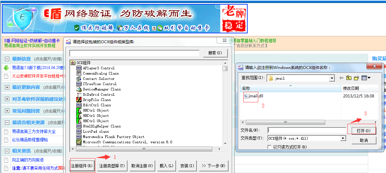Click the OCX search text field
Image resolution: width=386 pixels, height=173 pixels.
coord(134,53)
